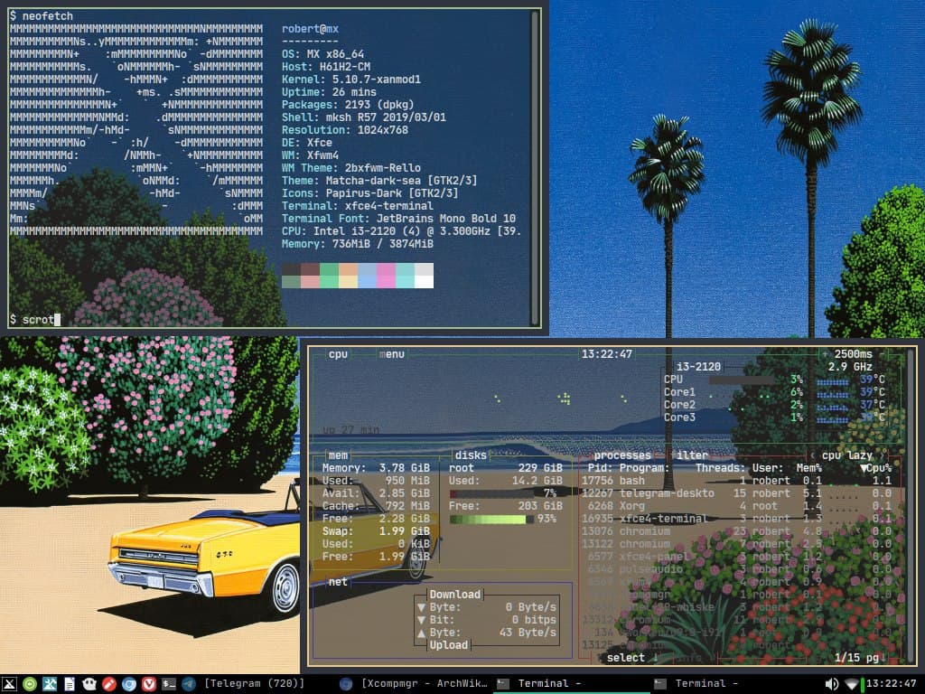Toggle the cpu box label in bpytop
The height and width of the screenshot is (694, 925).
click(x=338, y=354)
